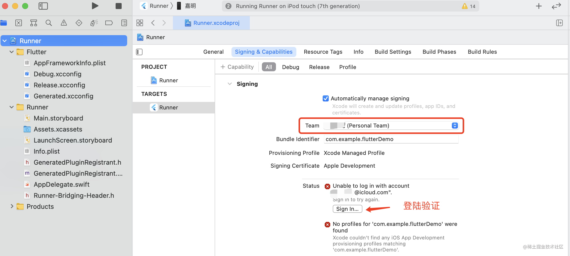The height and width of the screenshot is (256, 570).
Task: Enable Automatically manage signing checkbox
Action: [x=326, y=98]
